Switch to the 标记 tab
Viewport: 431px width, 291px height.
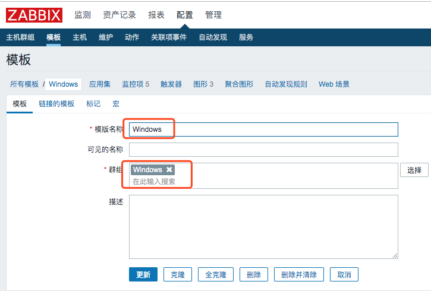click(x=93, y=104)
